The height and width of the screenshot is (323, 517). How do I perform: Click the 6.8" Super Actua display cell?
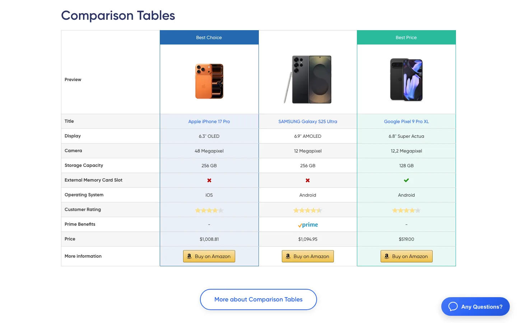tap(406, 136)
